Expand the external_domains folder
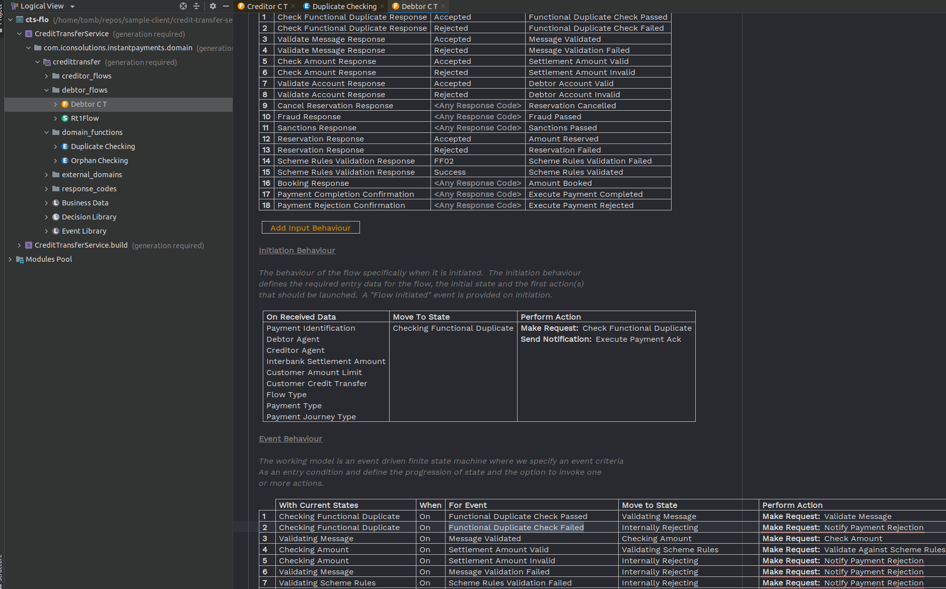 (46, 174)
